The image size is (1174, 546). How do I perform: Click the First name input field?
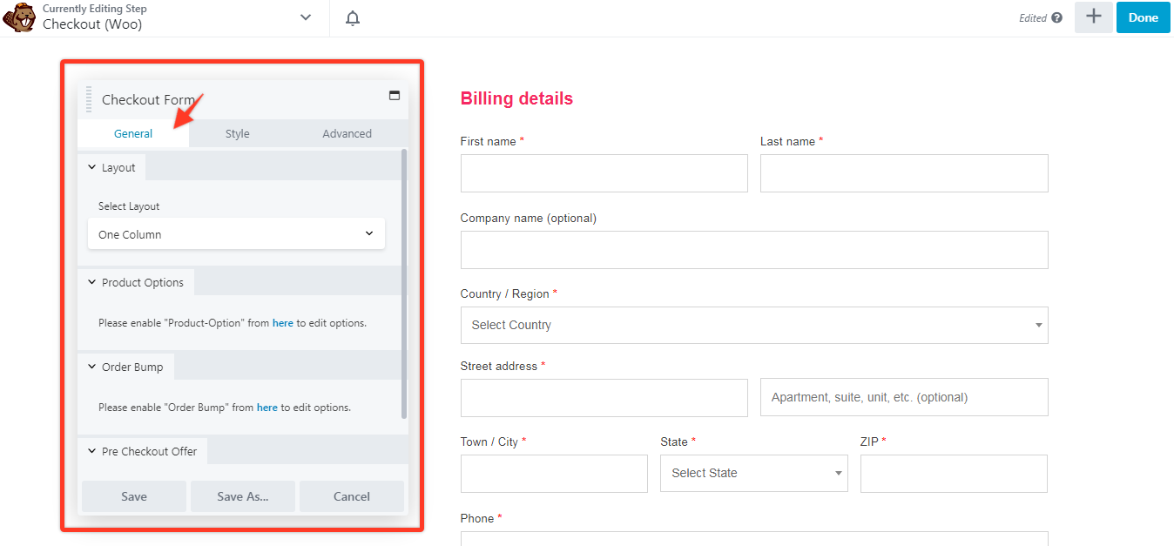(604, 173)
